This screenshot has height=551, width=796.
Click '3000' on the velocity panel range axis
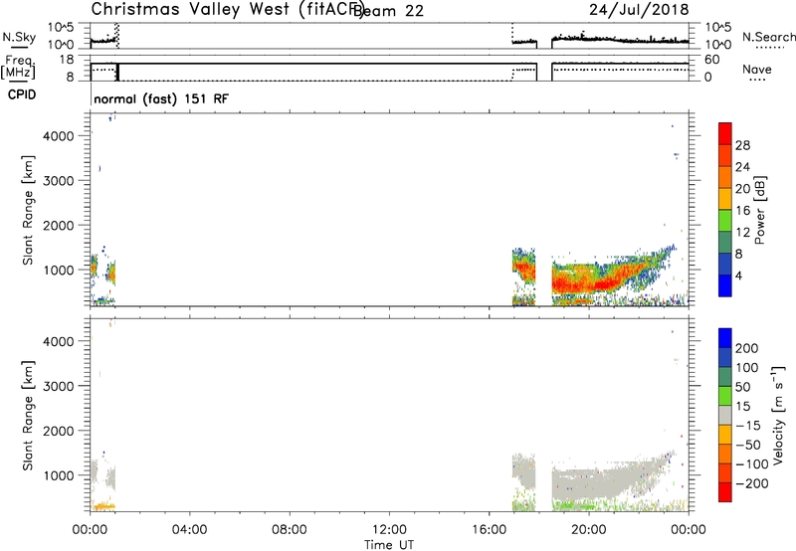[x=58, y=386]
